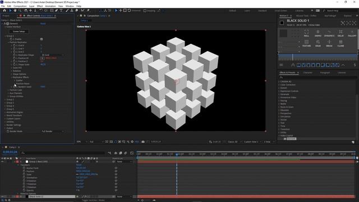Expand the Render Settings section
Viewport: 359px width, 202px height.
(6, 125)
